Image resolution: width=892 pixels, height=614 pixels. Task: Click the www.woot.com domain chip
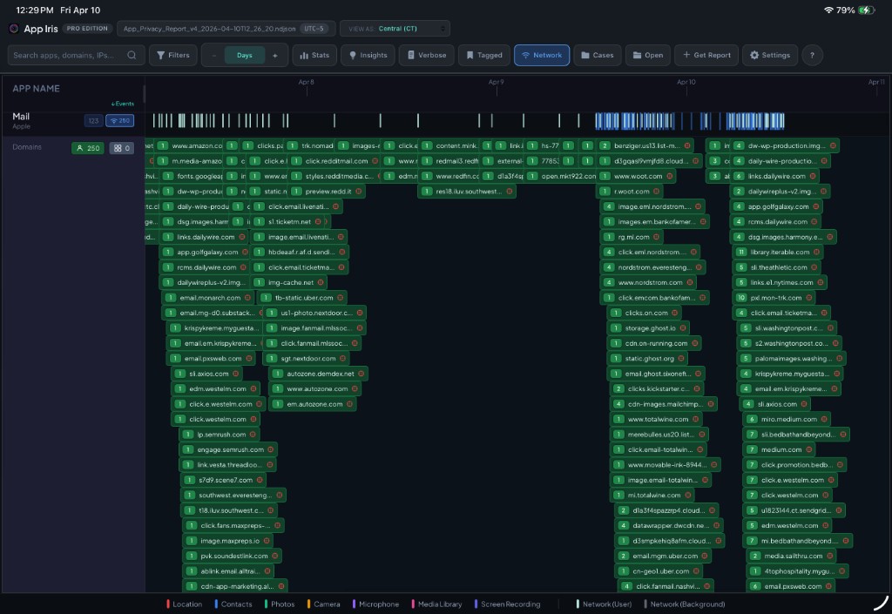coord(637,176)
